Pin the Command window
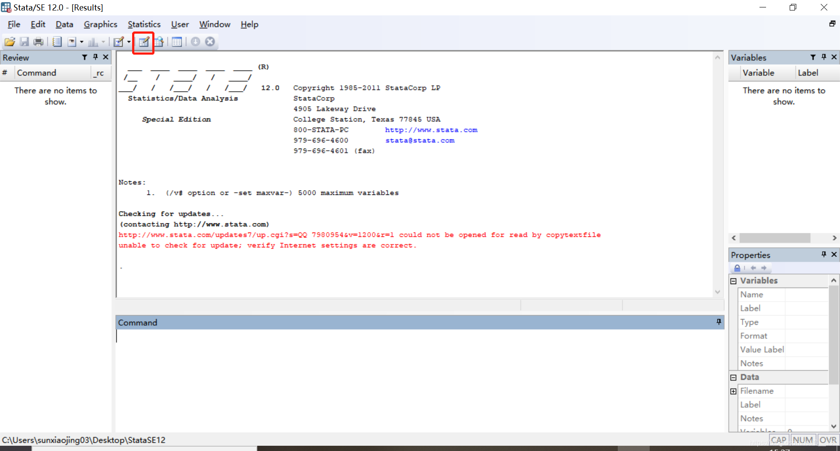Viewport: 840px width, 451px height. (x=719, y=322)
